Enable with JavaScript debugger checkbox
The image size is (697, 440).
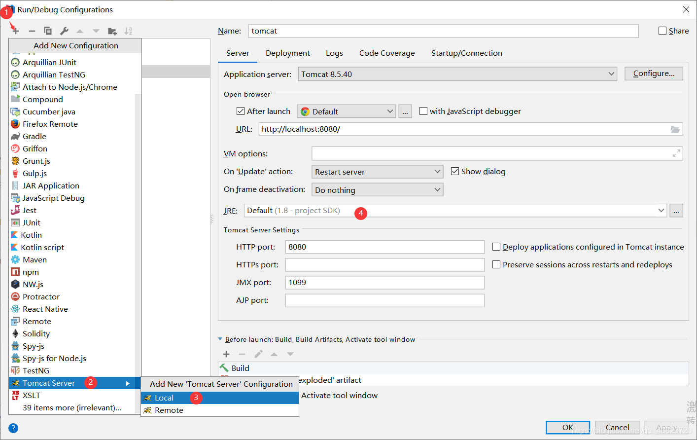(423, 111)
